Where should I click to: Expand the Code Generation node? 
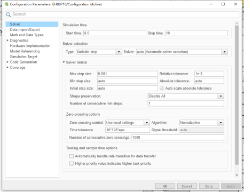click(x=7, y=62)
